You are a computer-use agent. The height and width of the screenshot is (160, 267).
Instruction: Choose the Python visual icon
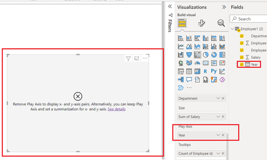coord(214,71)
